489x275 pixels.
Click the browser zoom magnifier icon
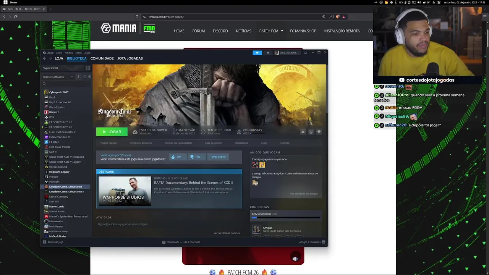(324, 17)
